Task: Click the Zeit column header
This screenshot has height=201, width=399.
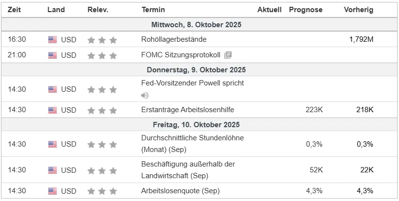Action: click(15, 10)
